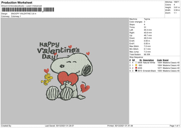Viewport: 181px width, 128px height.
Task: Click the 'Color changes:' label
Action: click(x=136, y=22)
